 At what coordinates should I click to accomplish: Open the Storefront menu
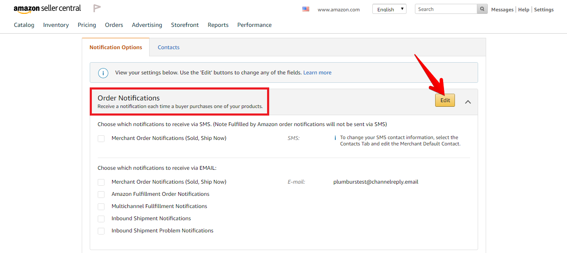(185, 25)
